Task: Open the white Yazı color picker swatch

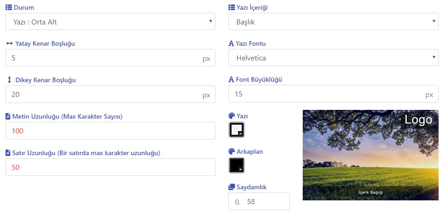Action: 236,130
